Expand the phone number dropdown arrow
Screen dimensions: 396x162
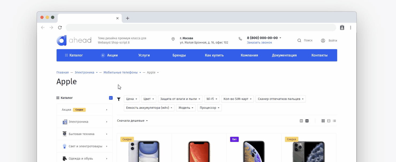280,38
